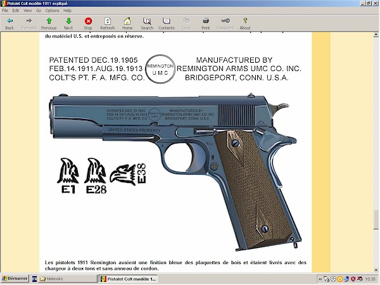This screenshot has height=285, width=380.
Task: Click the greyed-out Forward arrow
Action: [x=29, y=23]
